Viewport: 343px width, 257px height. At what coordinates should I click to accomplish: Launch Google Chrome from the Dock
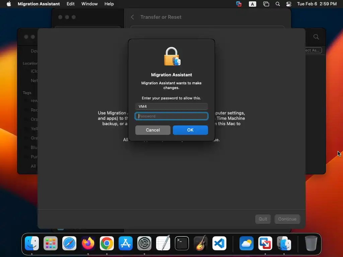click(x=107, y=243)
